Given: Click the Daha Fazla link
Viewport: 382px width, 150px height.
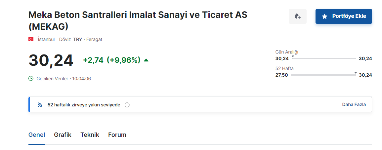Looking at the screenshot, I should [x=354, y=104].
